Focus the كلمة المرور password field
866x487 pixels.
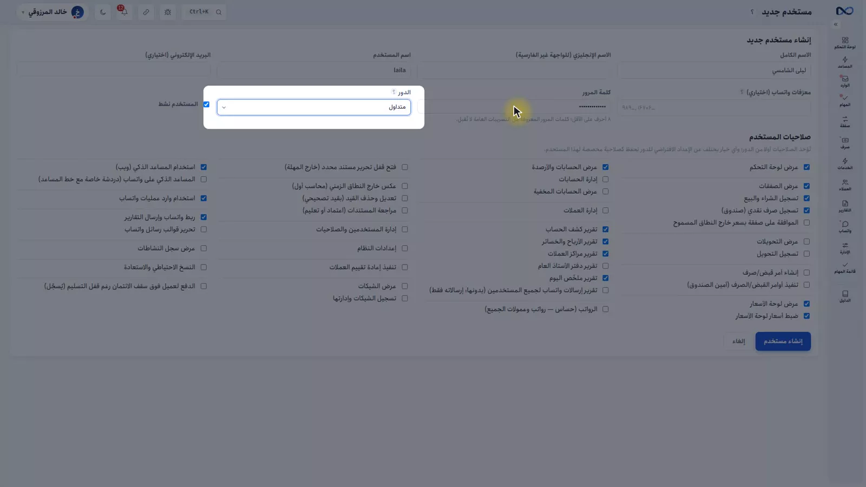click(x=514, y=107)
